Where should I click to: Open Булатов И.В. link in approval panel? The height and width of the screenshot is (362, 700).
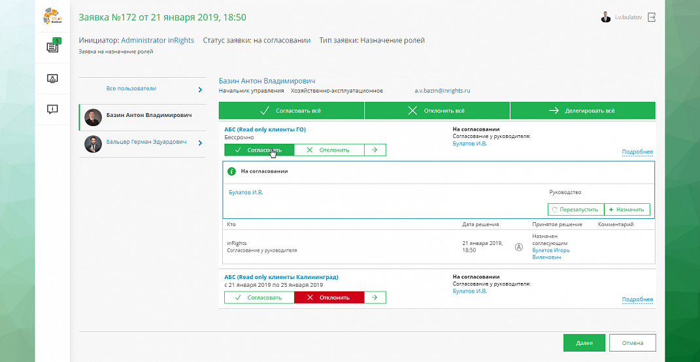tap(246, 192)
